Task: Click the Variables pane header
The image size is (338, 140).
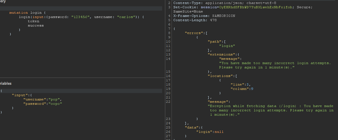Action: click(6, 83)
